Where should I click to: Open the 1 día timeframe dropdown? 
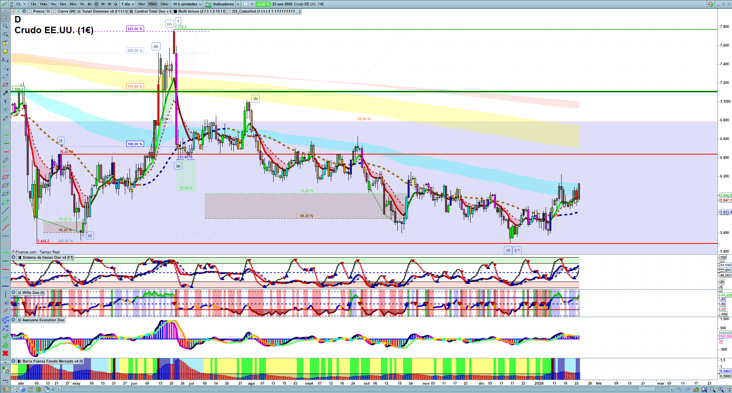[128, 4]
